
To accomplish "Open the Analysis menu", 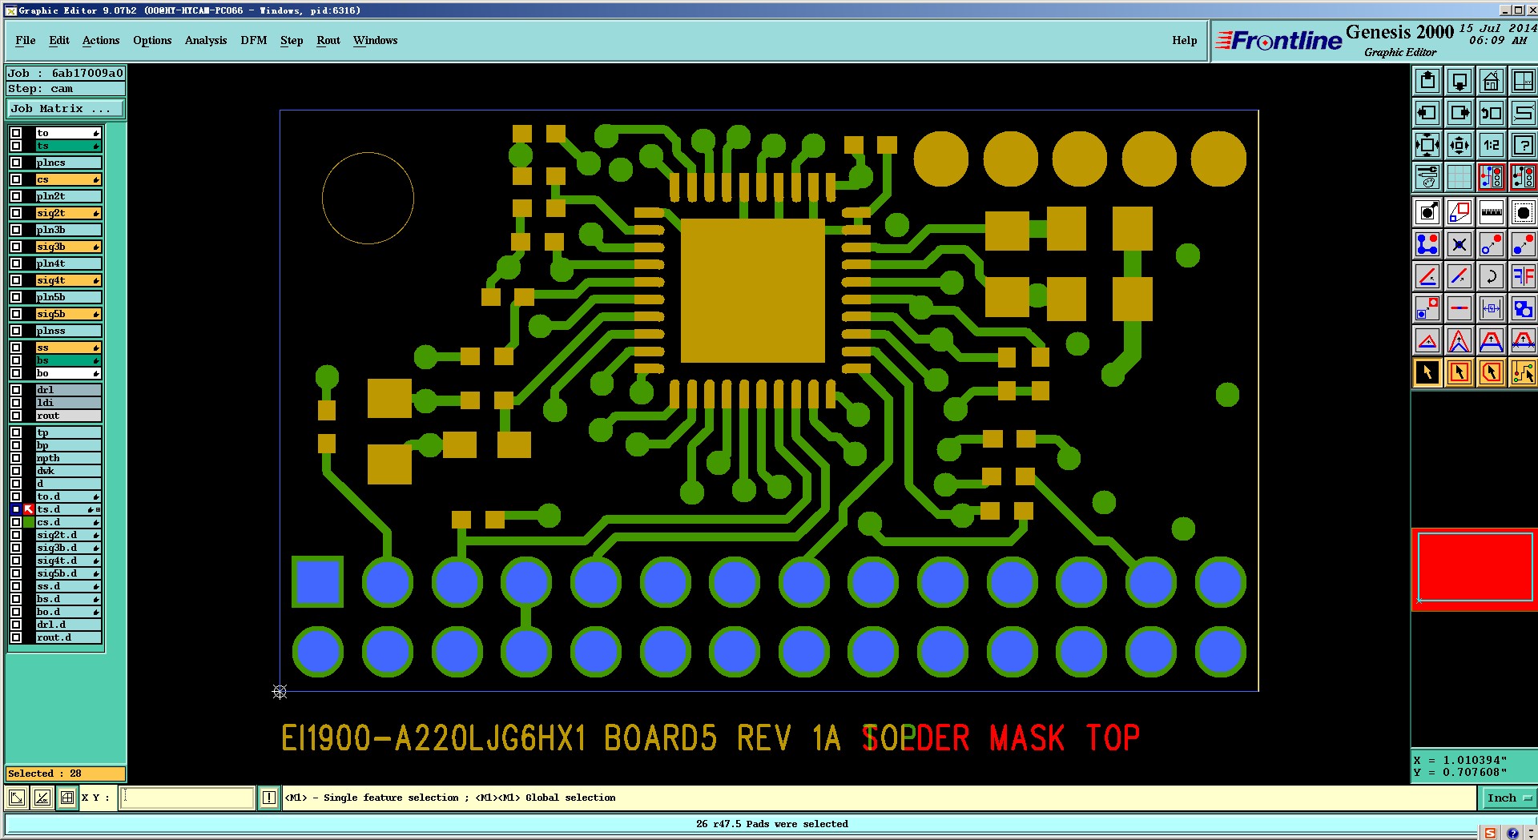I will click(206, 41).
